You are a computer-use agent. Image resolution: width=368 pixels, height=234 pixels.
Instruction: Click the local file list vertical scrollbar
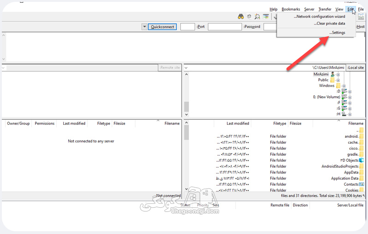(x=187, y=156)
